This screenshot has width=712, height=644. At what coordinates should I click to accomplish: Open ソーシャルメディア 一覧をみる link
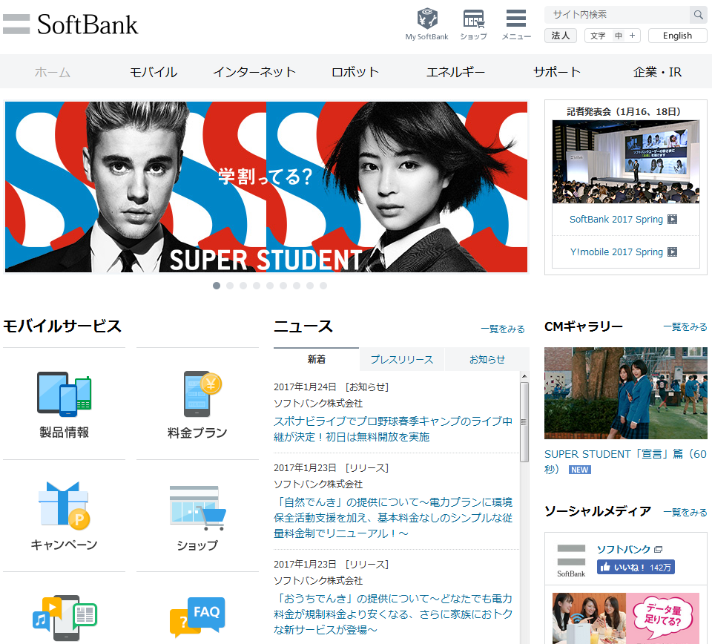[685, 512]
